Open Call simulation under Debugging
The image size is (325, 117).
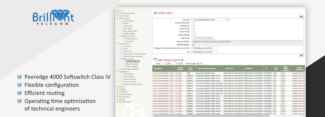pos(128,74)
